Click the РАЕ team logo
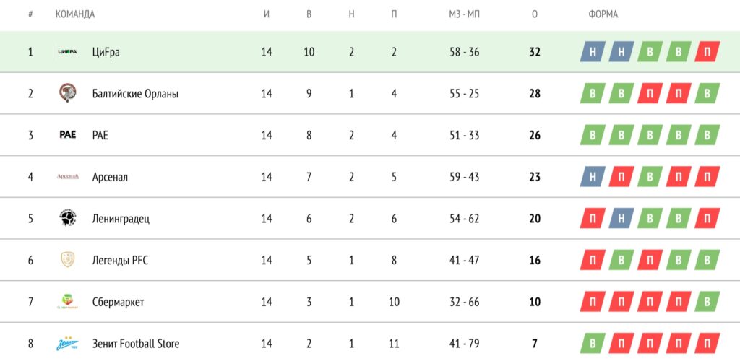Image resolution: width=740 pixels, height=361 pixels. [67, 135]
